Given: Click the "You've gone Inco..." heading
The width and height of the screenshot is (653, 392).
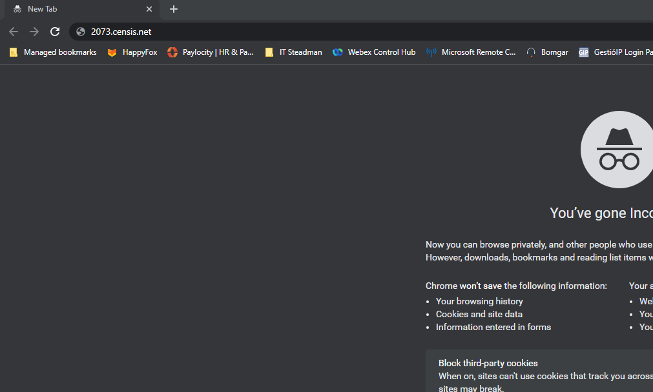Looking at the screenshot, I should click(601, 213).
